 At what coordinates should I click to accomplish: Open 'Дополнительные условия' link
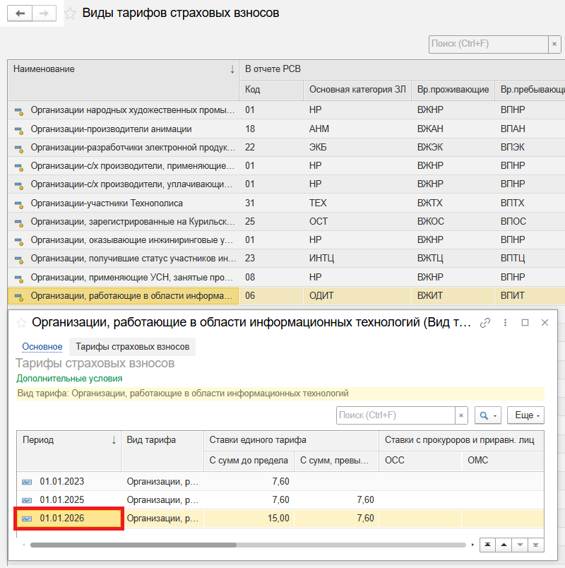click(69, 378)
